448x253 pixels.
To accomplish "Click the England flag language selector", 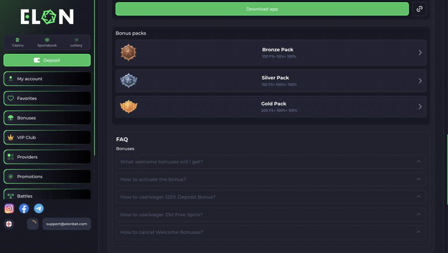I will (9, 224).
